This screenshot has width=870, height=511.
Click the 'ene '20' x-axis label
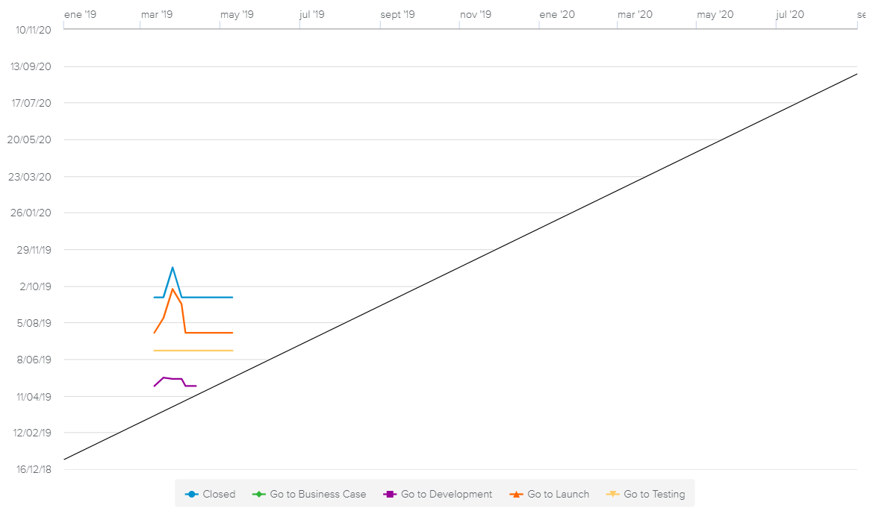(x=557, y=14)
